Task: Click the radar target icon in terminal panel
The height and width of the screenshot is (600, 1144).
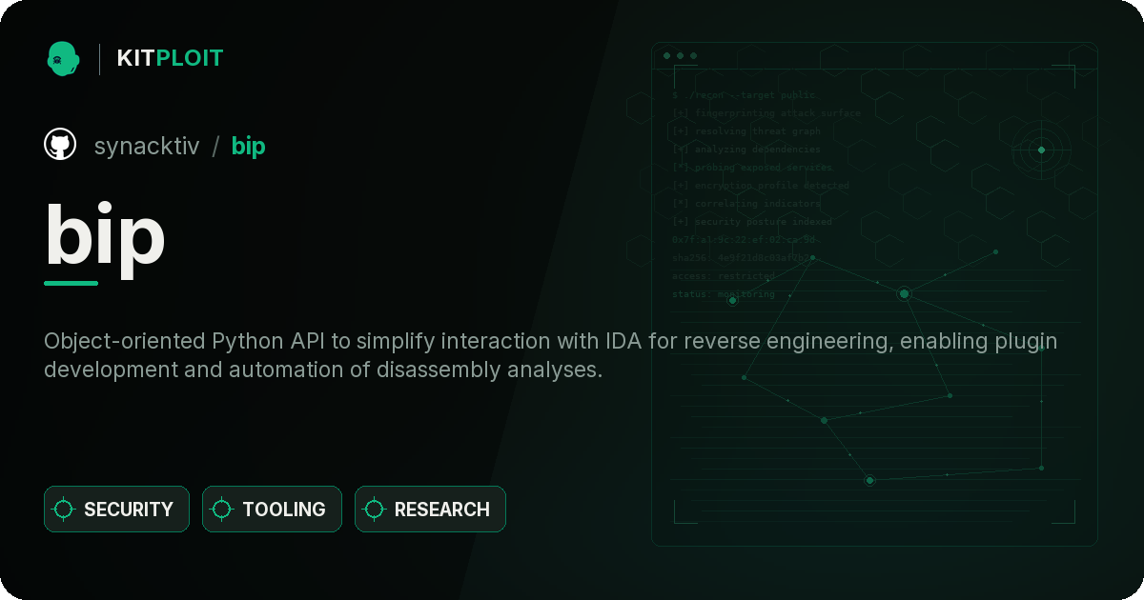Action: [x=1041, y=150]
